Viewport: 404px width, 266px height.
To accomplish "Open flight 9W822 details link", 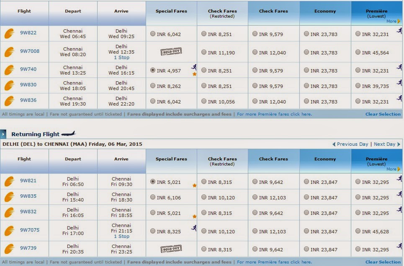I will tap(28, 33).
